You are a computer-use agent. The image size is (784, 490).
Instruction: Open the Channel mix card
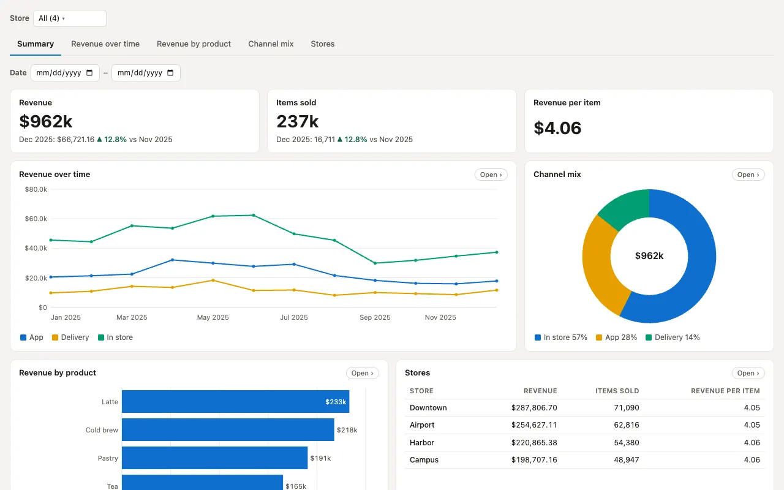(x=748, y=175)
